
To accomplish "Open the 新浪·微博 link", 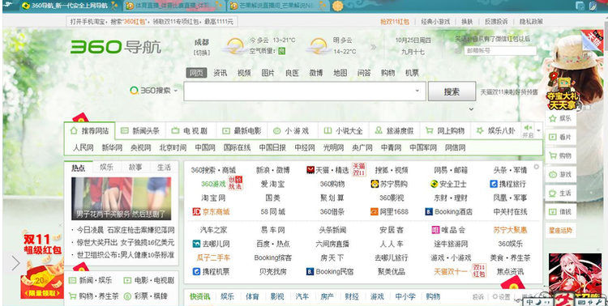I will tap(273, 170).
